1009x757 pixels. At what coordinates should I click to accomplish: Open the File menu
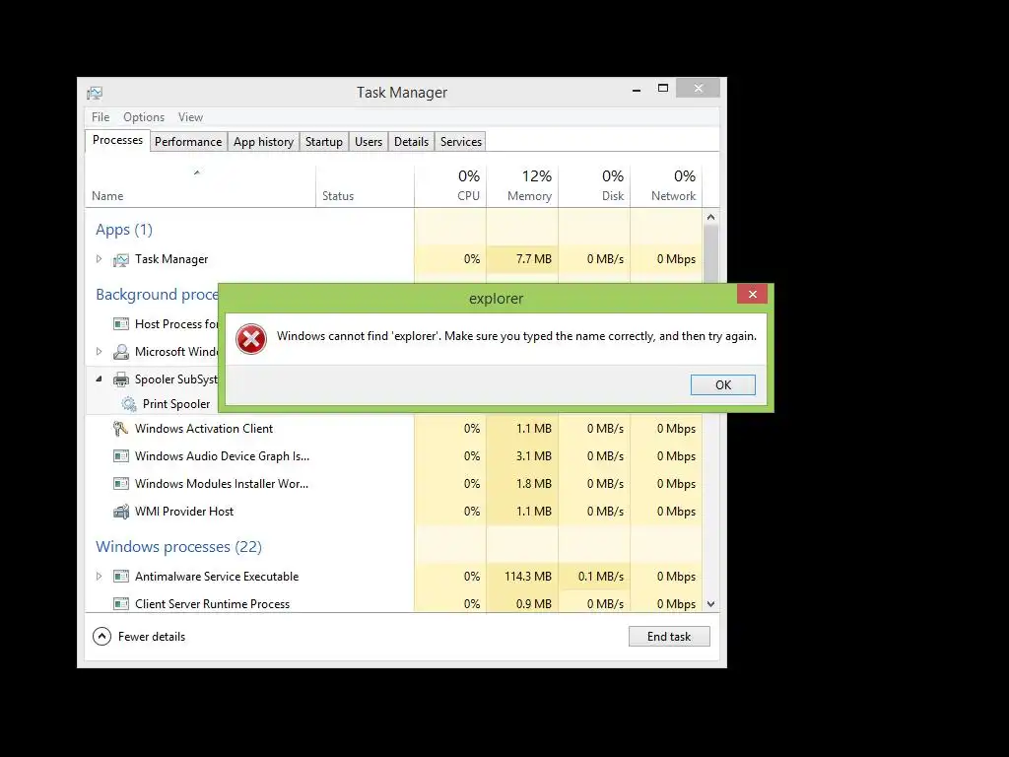coord(101,117)
